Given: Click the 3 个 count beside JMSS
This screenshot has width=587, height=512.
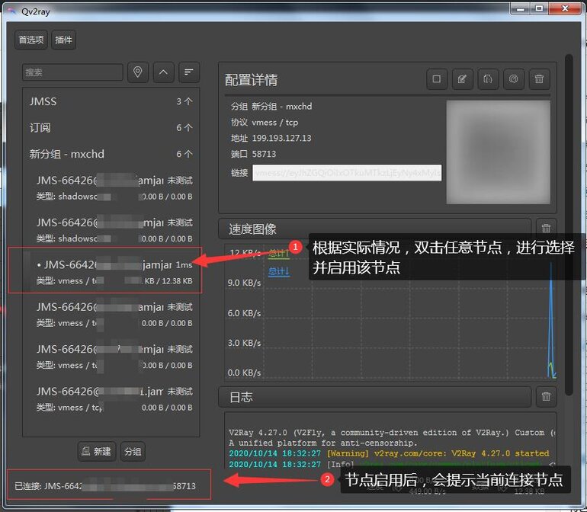Looking at the screenshot, I should click(184, 101).
